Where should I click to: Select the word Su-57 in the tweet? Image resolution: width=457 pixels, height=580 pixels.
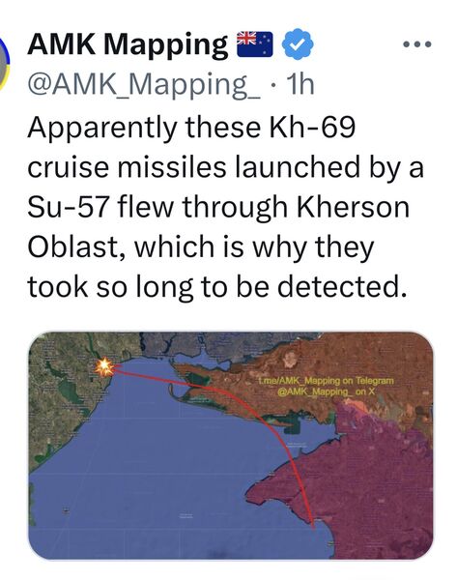(68, 207)
